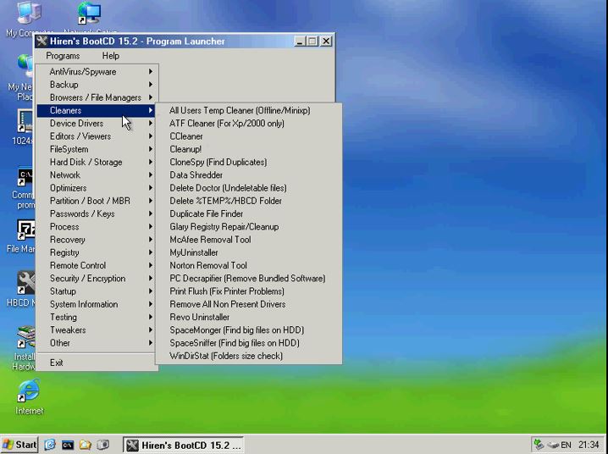The image size is (608, 454).
Task: Expand the Network submenu
Action: point(97,174)
